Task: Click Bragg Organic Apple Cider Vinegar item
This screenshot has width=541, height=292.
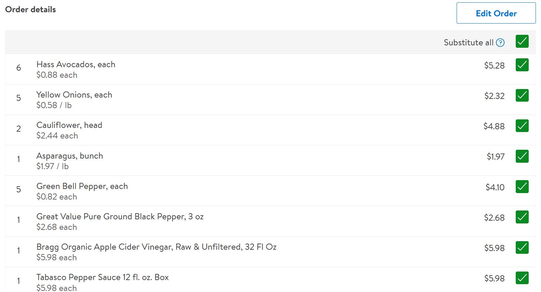Action: (156, 247)
